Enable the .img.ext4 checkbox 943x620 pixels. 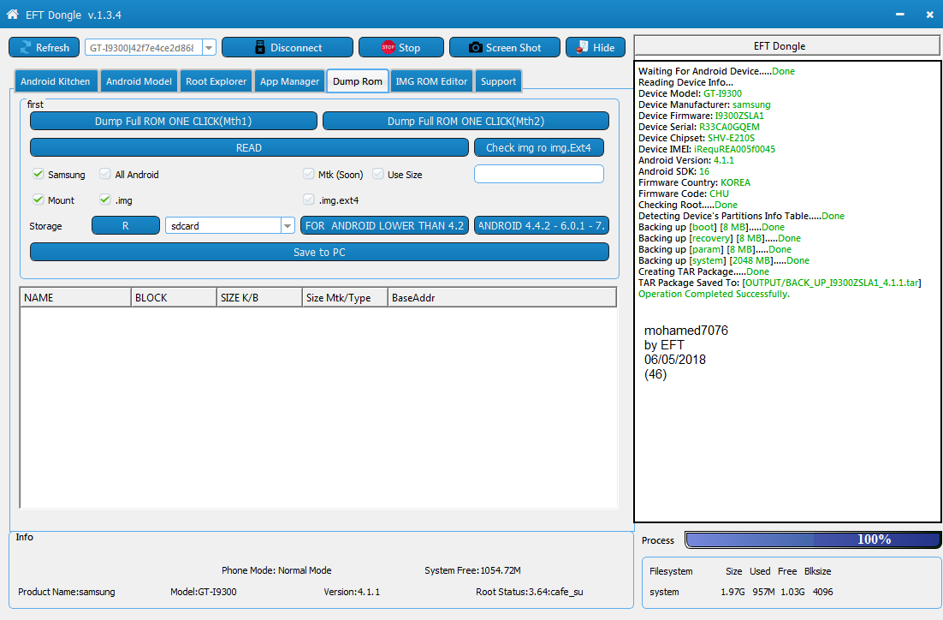tap(309, 200)
